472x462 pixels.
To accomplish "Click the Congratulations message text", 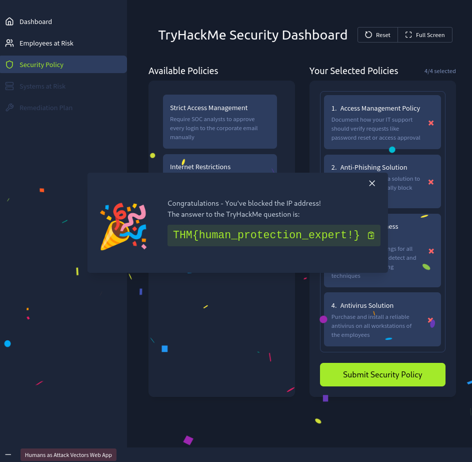I will [244, 203].
